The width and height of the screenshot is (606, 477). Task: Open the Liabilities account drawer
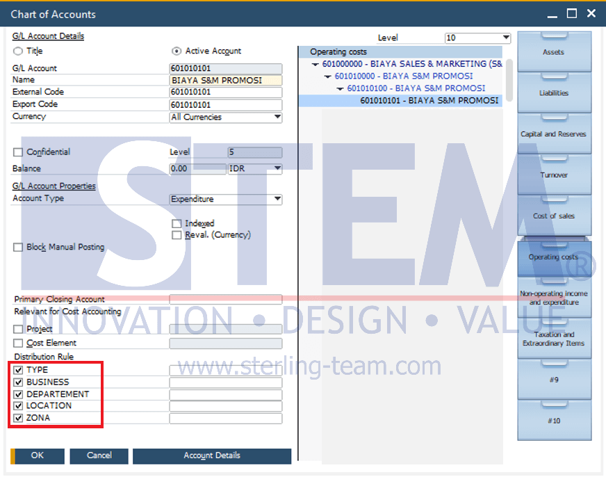click(553, 93)
